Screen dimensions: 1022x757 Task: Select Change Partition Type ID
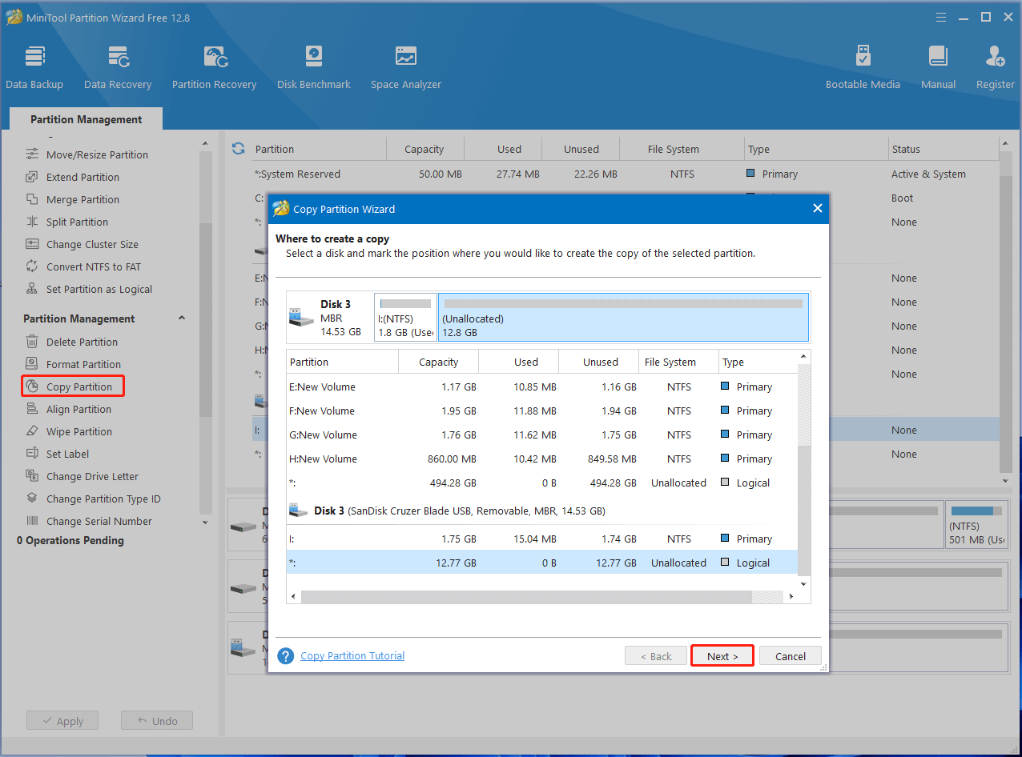coord(103,499)
